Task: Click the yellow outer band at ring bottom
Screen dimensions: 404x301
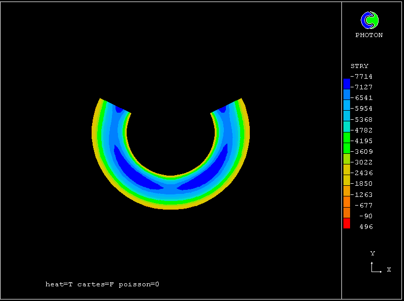Action: (170, 207)
